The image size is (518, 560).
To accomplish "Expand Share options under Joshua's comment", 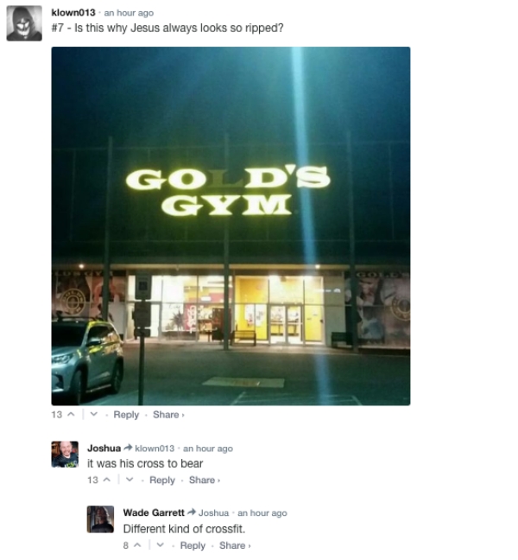I will point(205,480).
